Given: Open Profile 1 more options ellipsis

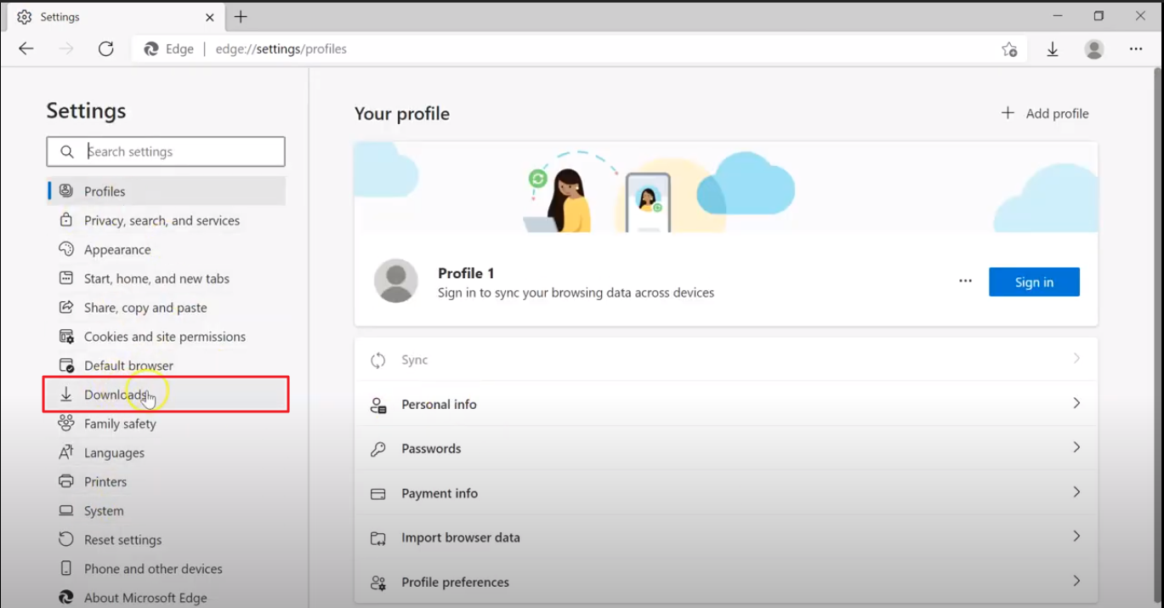Looking at the screenshot, I should [965, 281].
